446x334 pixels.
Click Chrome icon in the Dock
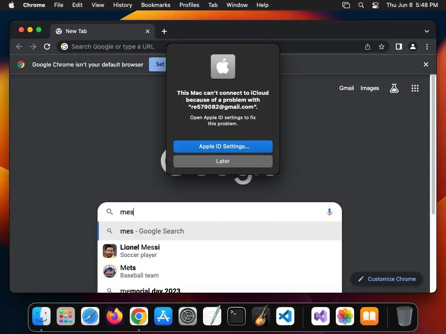coord(139,316)
